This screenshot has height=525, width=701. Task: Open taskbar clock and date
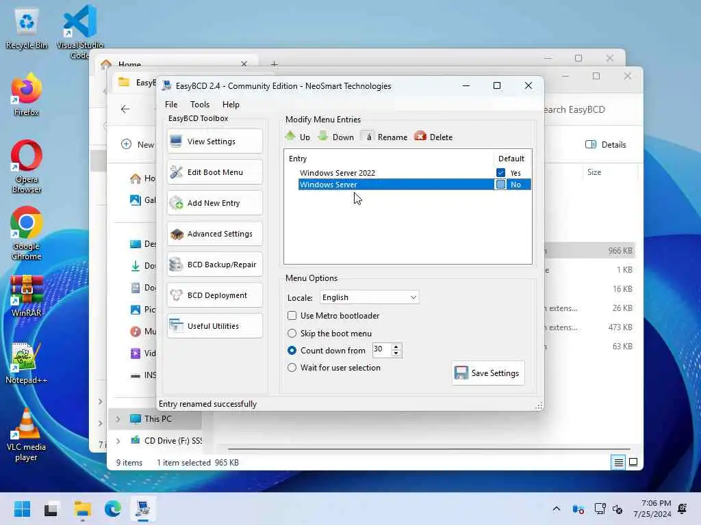tap(652, 509)
